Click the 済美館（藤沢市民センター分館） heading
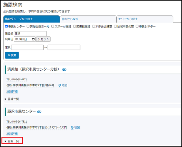The image size is (182, 147). tap(33, 69)
